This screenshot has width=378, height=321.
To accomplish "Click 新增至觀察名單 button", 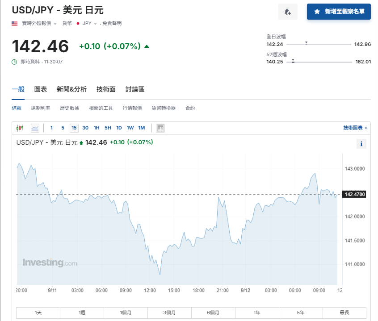I will [339, 12].
